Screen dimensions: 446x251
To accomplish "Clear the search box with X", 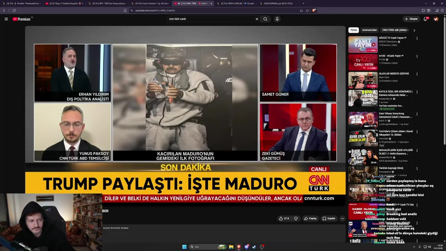I will click(257, 19).
